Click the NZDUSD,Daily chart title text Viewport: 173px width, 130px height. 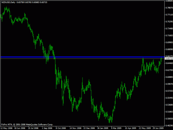pos(8,2)
